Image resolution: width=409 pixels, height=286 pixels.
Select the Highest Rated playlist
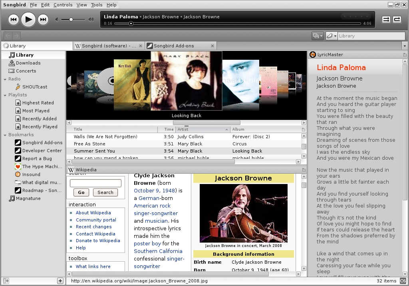pyautogui.click(x=38, y=103)
